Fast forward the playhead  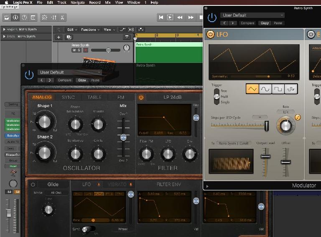point(191,17)
